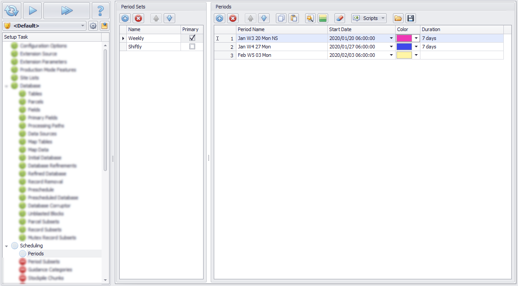Screen dimensions: 518x286
Task: Click 7 days duration of period 2
Action: (429, 47)
